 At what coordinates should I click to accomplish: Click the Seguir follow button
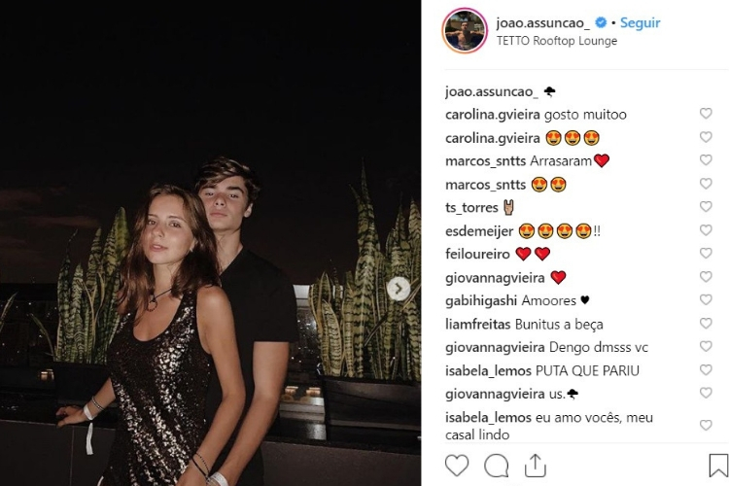tap(640, 22)
